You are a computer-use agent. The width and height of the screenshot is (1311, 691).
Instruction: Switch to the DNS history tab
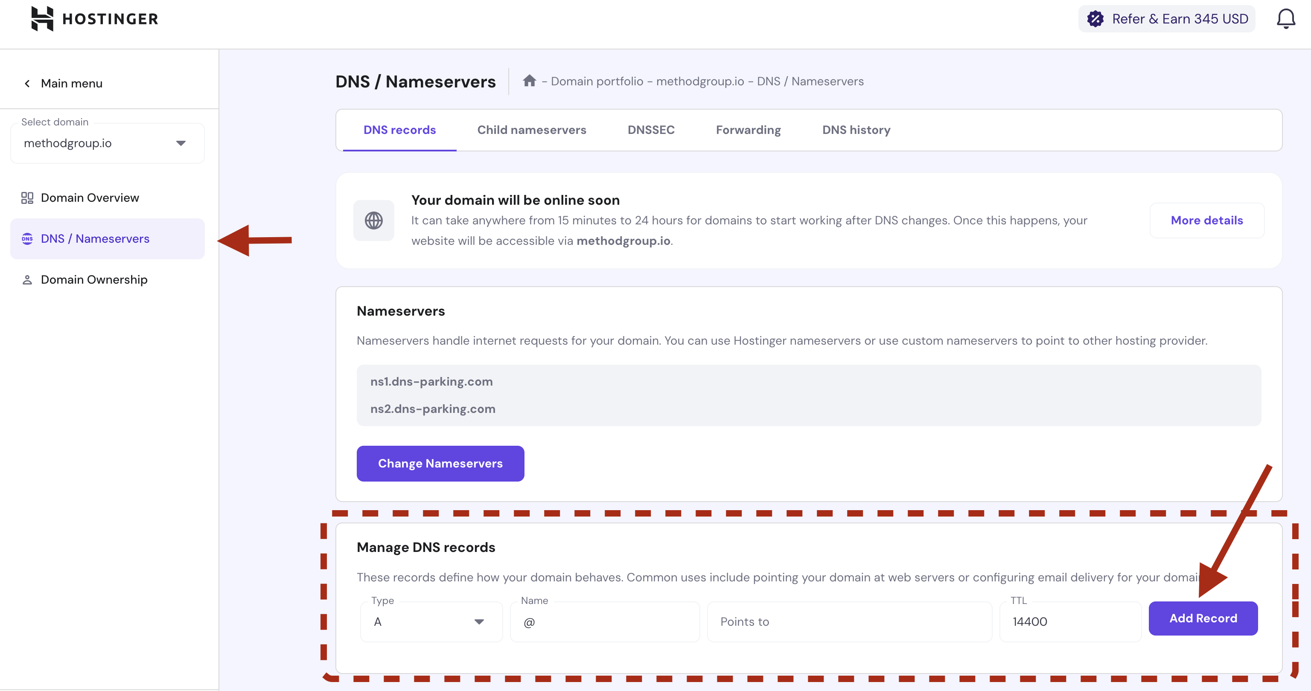point(856,130)
